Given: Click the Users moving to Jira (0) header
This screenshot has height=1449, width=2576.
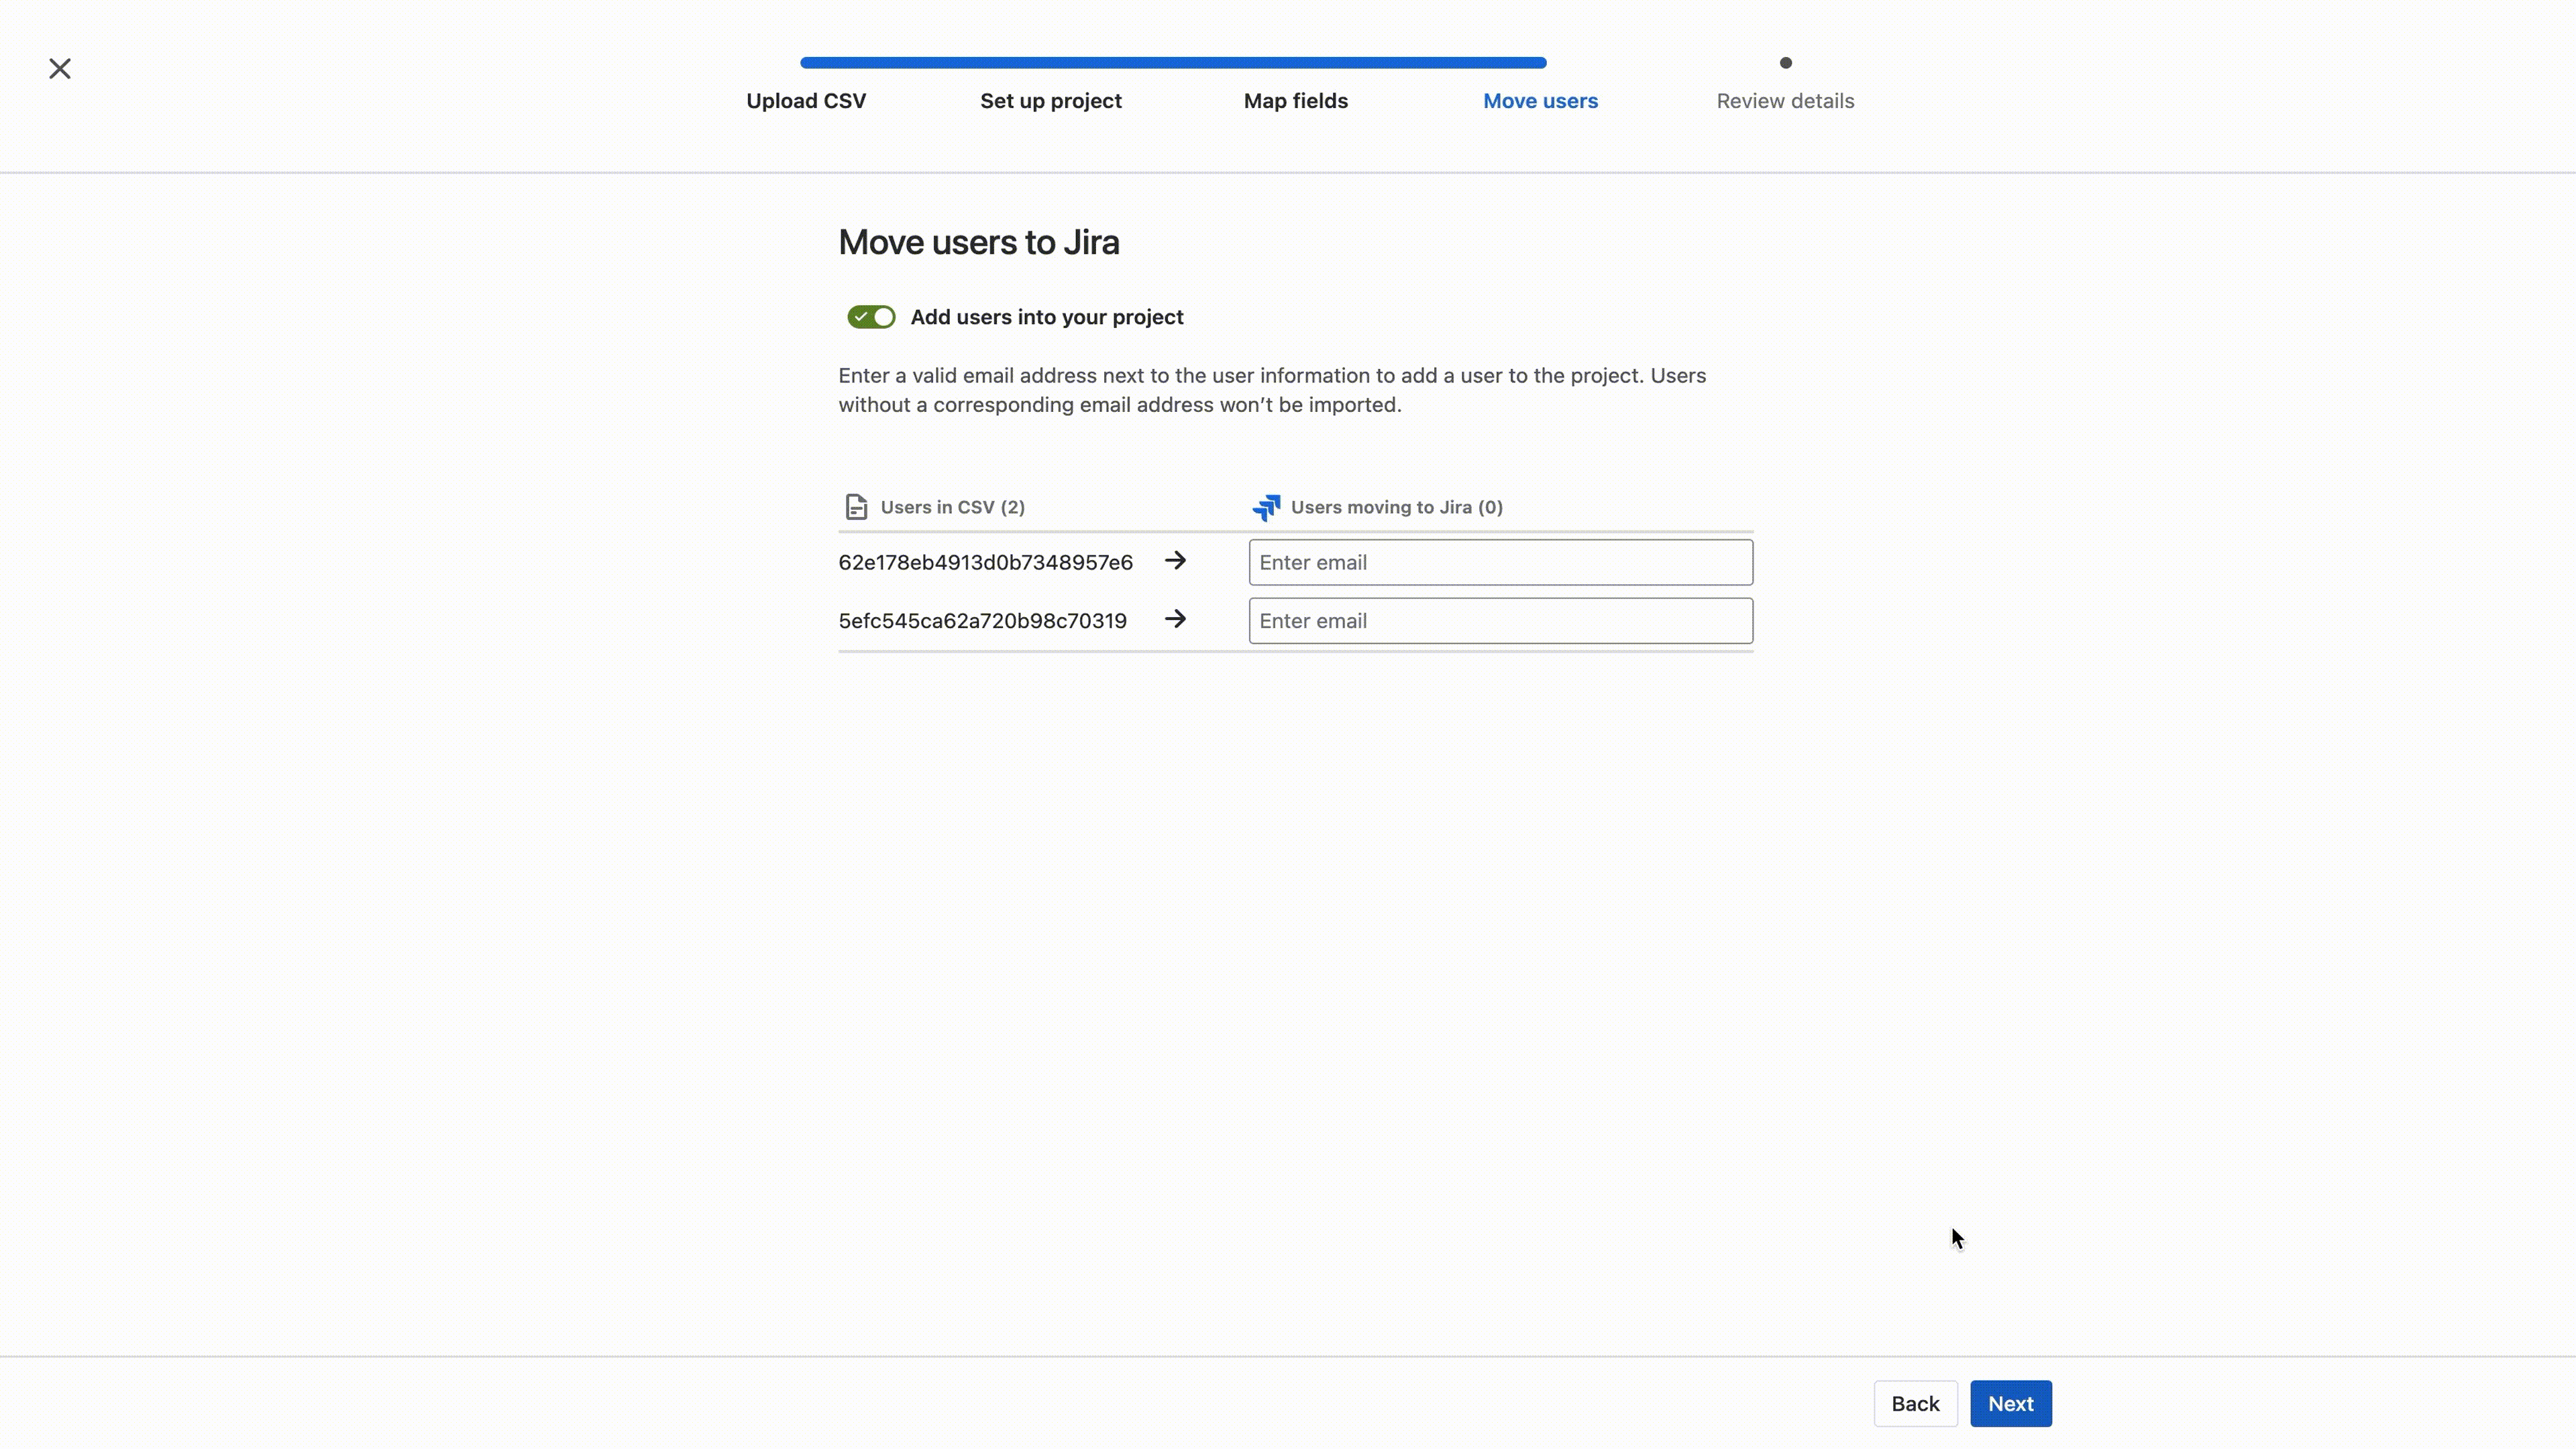Looking at the screenshot, I should click(x=1396, y=507).
